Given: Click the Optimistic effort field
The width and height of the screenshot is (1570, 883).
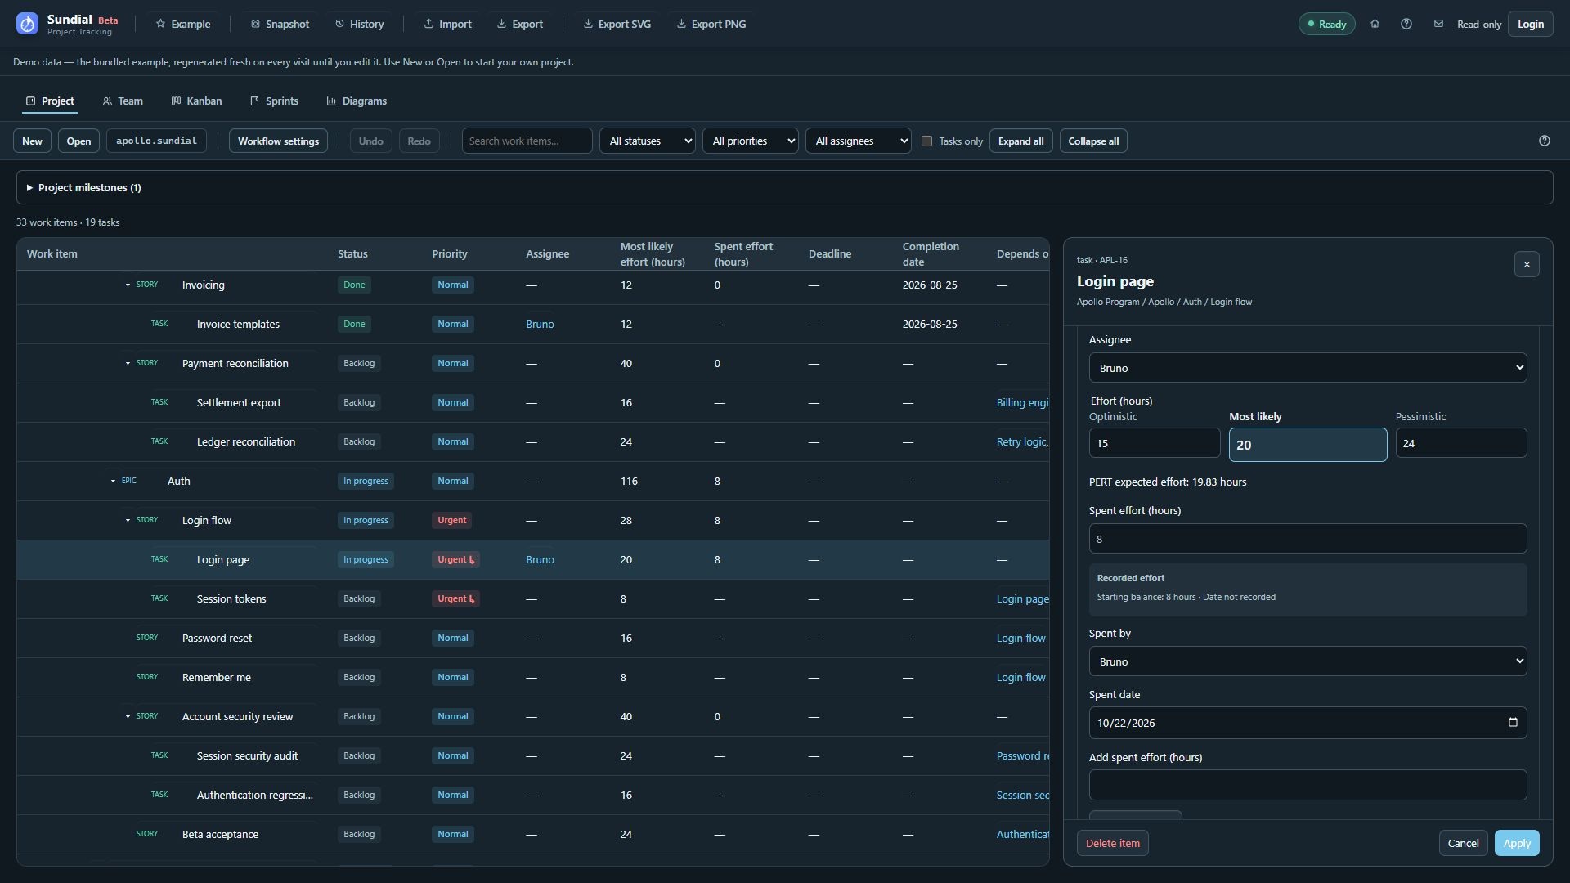Looking at the screenshot, I should [x=1154, y=443].
